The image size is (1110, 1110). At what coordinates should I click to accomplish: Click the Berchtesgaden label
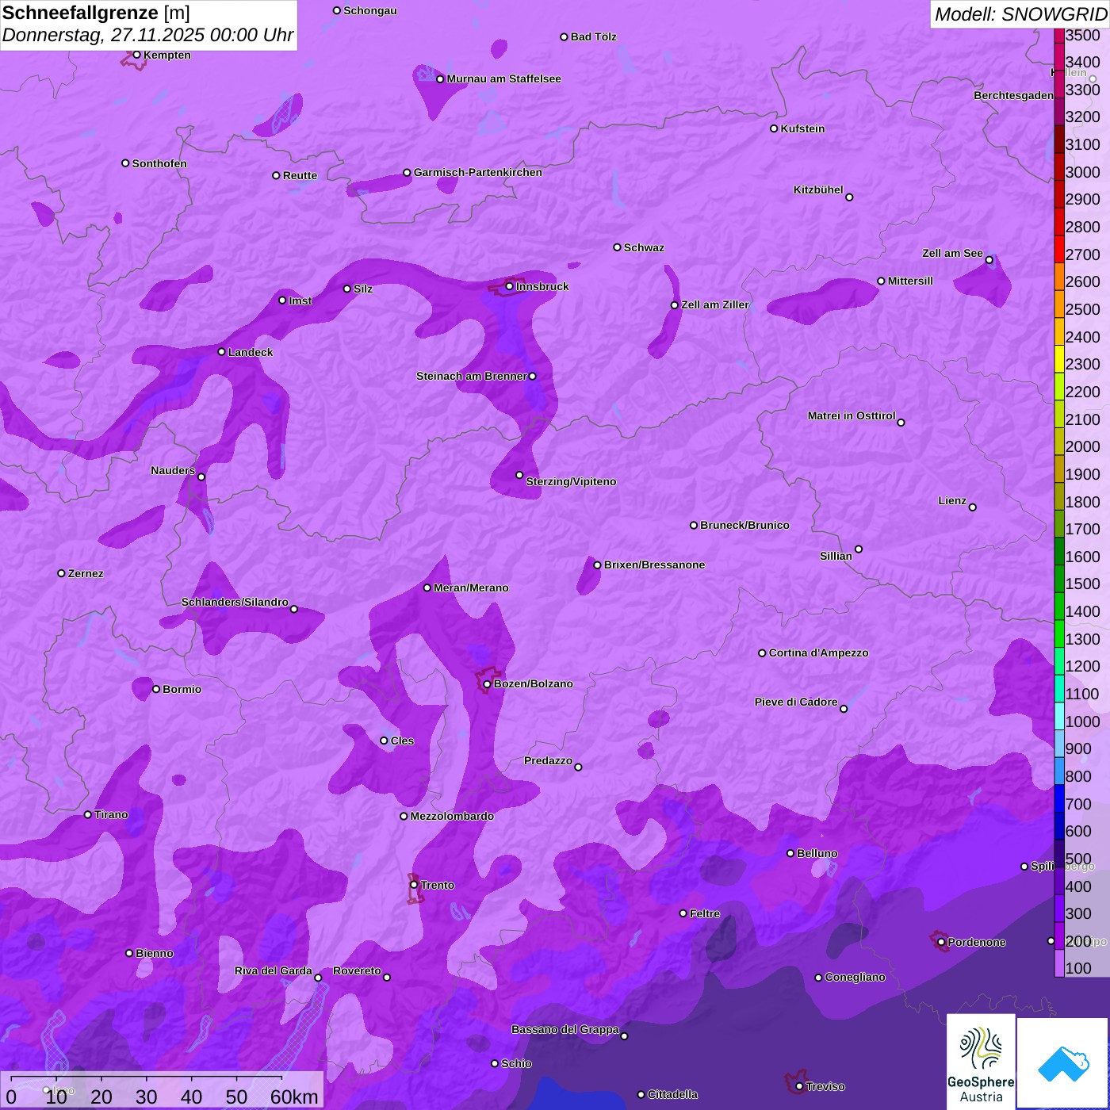click(1013, 95)
